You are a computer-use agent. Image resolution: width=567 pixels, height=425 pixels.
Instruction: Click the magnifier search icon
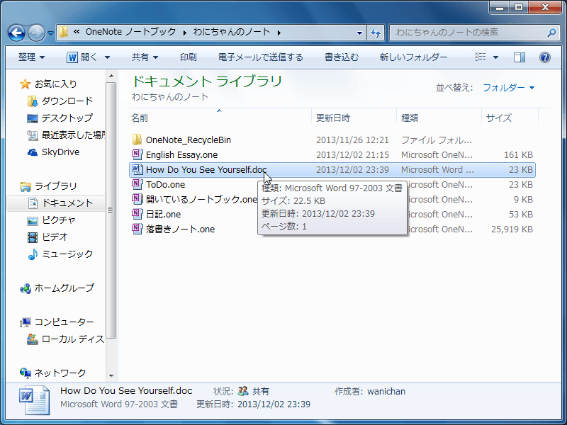pos(551,33)
